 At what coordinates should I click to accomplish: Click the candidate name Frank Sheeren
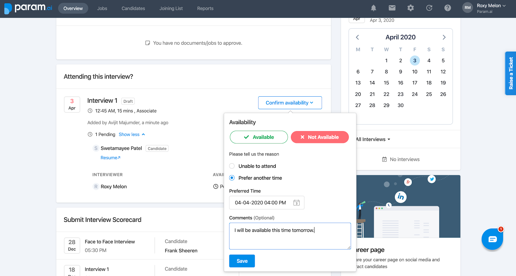tap(181, 251)
